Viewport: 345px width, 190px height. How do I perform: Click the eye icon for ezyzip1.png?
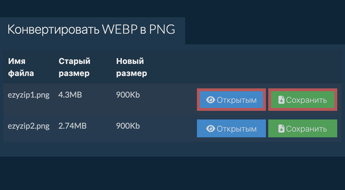pyautogui.click(x=211, y=100)
